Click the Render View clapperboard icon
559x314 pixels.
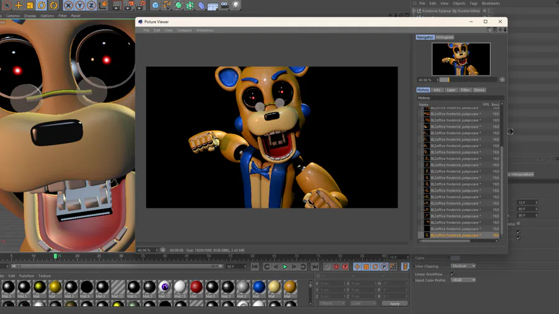pos(117,6)
